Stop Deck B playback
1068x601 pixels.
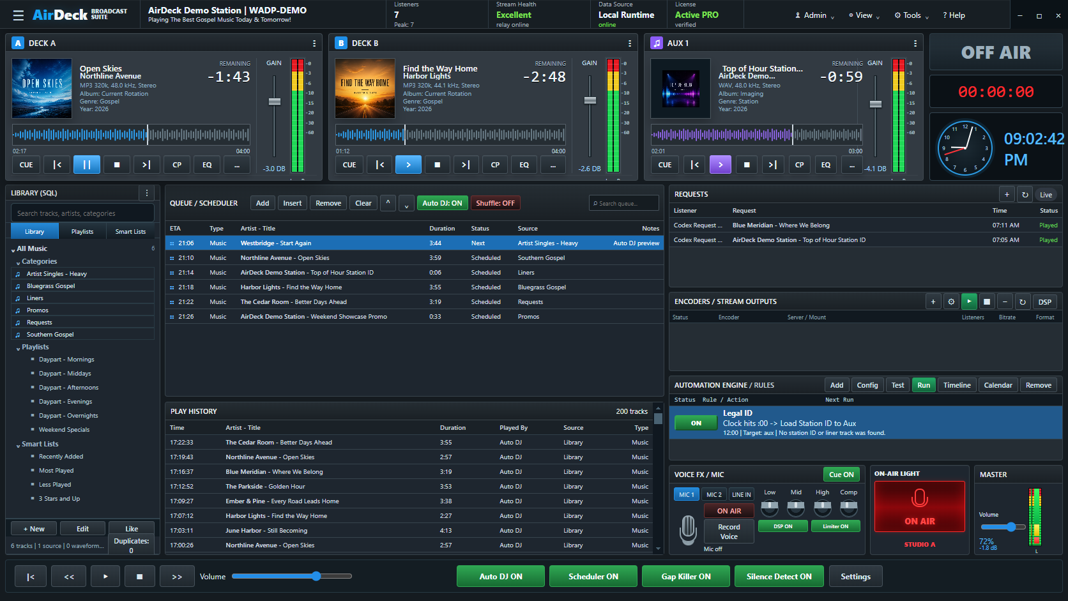coord(438,165)
